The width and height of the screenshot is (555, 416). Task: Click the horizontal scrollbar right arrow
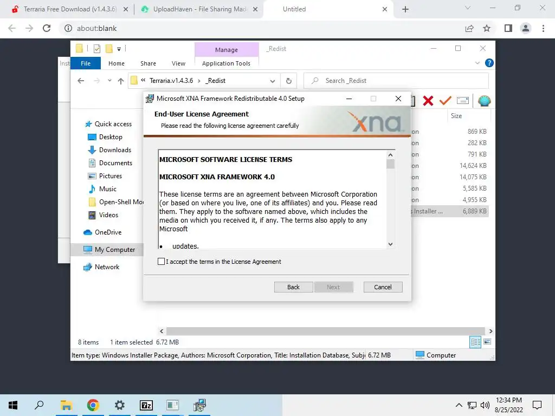click(x=491, y=331)
